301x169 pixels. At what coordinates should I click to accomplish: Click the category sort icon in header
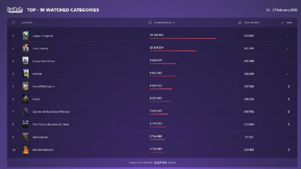pyautogui.click(x=14, y=23)
